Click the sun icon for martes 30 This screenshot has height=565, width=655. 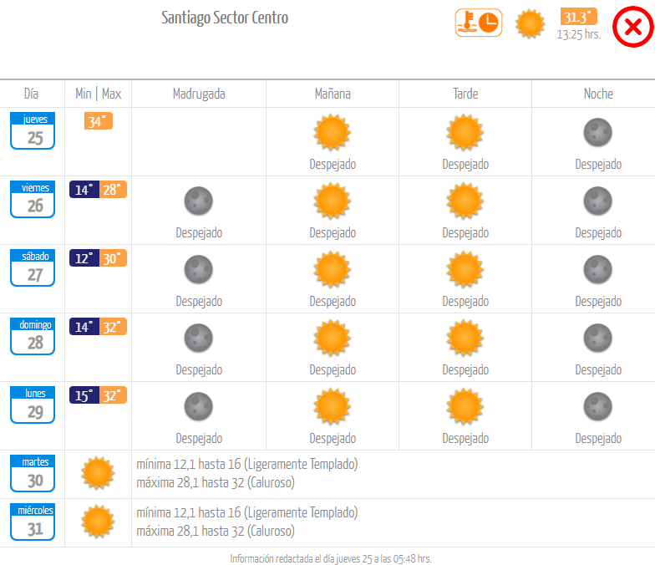point(98,473)
